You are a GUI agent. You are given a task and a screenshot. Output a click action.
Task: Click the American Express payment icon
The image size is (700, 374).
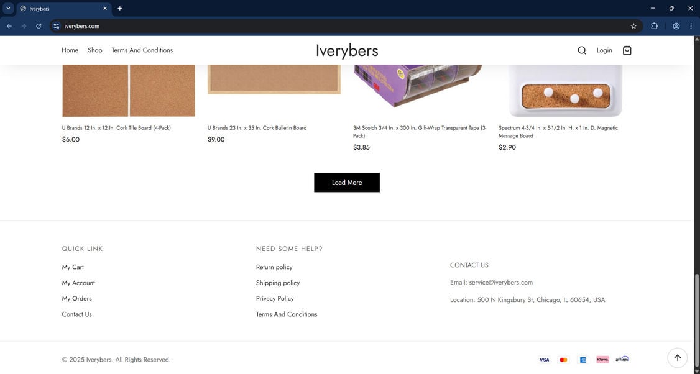[583, 360]
